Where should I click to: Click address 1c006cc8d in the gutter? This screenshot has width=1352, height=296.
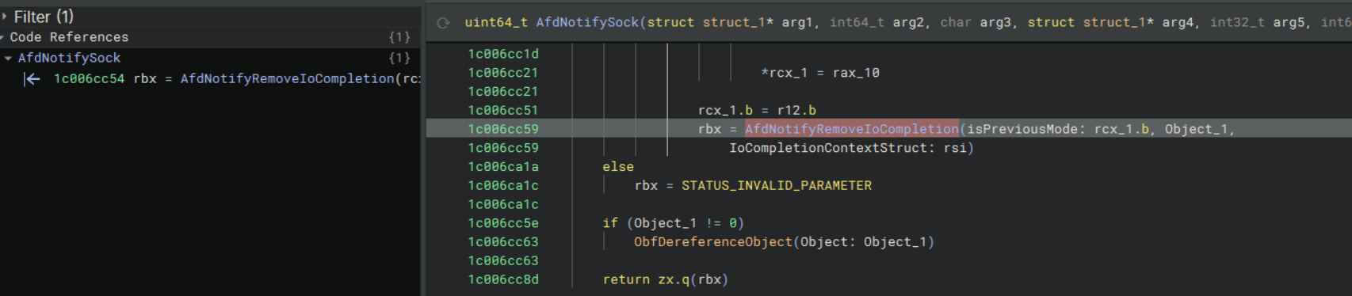pyautogui.click(x=502, y=279)
